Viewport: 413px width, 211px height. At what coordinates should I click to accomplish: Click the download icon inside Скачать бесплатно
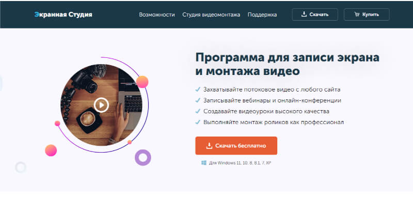pyautogui.click(x=209, y=146)
